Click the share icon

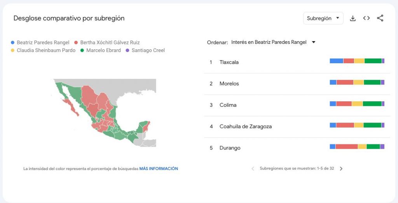pyautogui.click(x=380, y=18)
